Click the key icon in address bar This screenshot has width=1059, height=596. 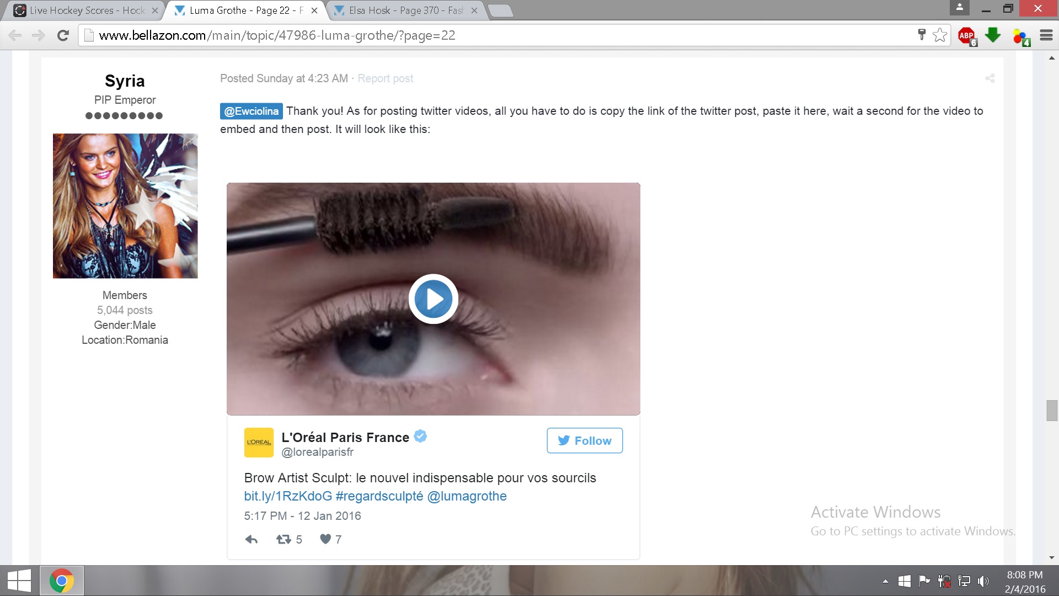(921, 35)
